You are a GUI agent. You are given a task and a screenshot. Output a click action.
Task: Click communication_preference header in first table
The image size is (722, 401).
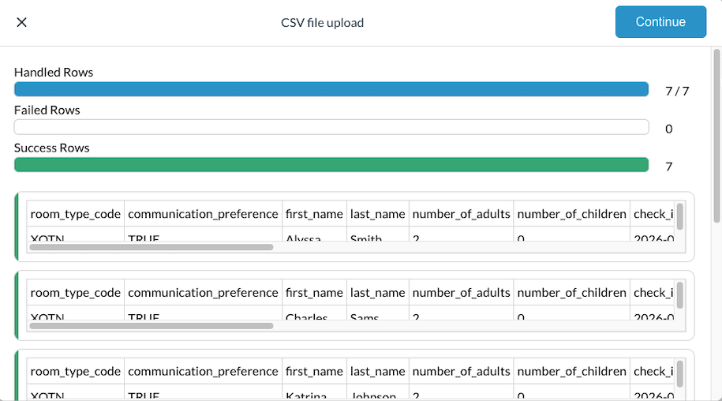203,214
